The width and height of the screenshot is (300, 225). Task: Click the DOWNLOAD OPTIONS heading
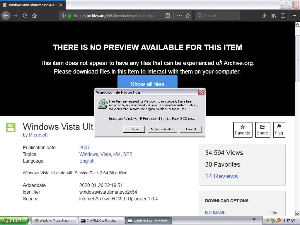tap(227, 201)
